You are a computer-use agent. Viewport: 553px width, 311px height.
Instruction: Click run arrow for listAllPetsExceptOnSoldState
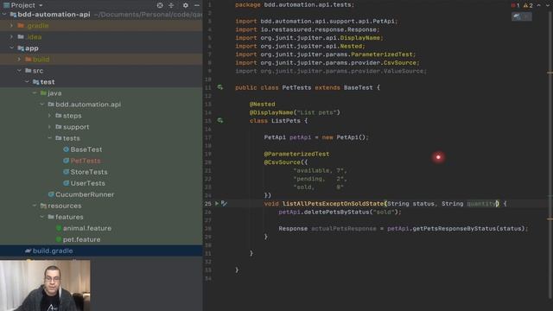pyautogui.click(x=217, y=204)
